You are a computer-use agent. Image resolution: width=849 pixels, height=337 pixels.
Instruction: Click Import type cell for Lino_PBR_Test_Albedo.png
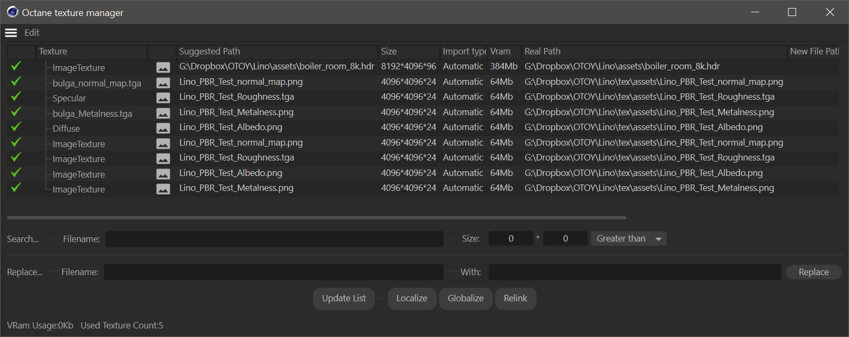pos(463,127)
